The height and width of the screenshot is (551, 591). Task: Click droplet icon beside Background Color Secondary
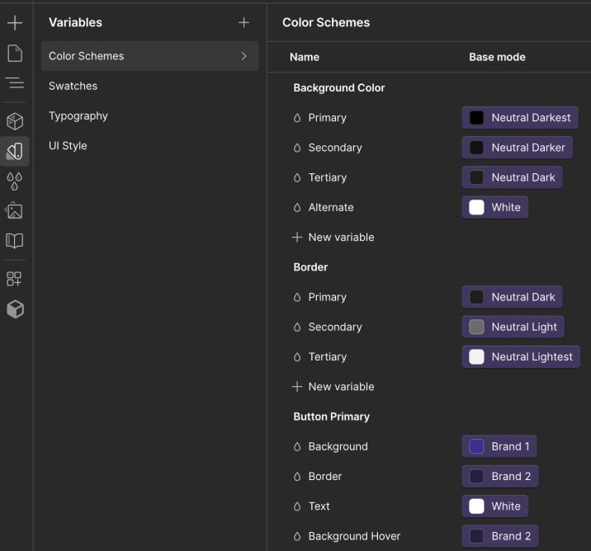pyautogui.click(x=297, y=148)
